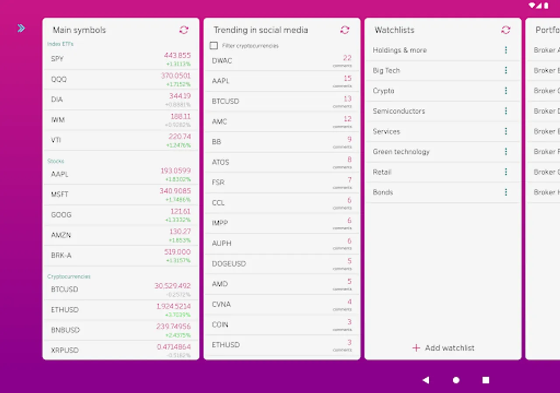The height and width of the screenshot is (393, 560).
Task: Open trending symbol ATOS
Action: click(x=282, y=162)
